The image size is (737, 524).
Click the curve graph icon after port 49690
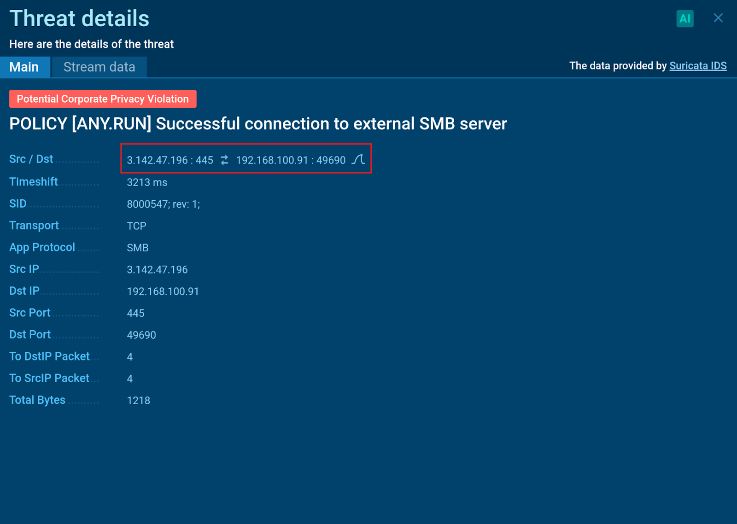[x=358, y=160]
